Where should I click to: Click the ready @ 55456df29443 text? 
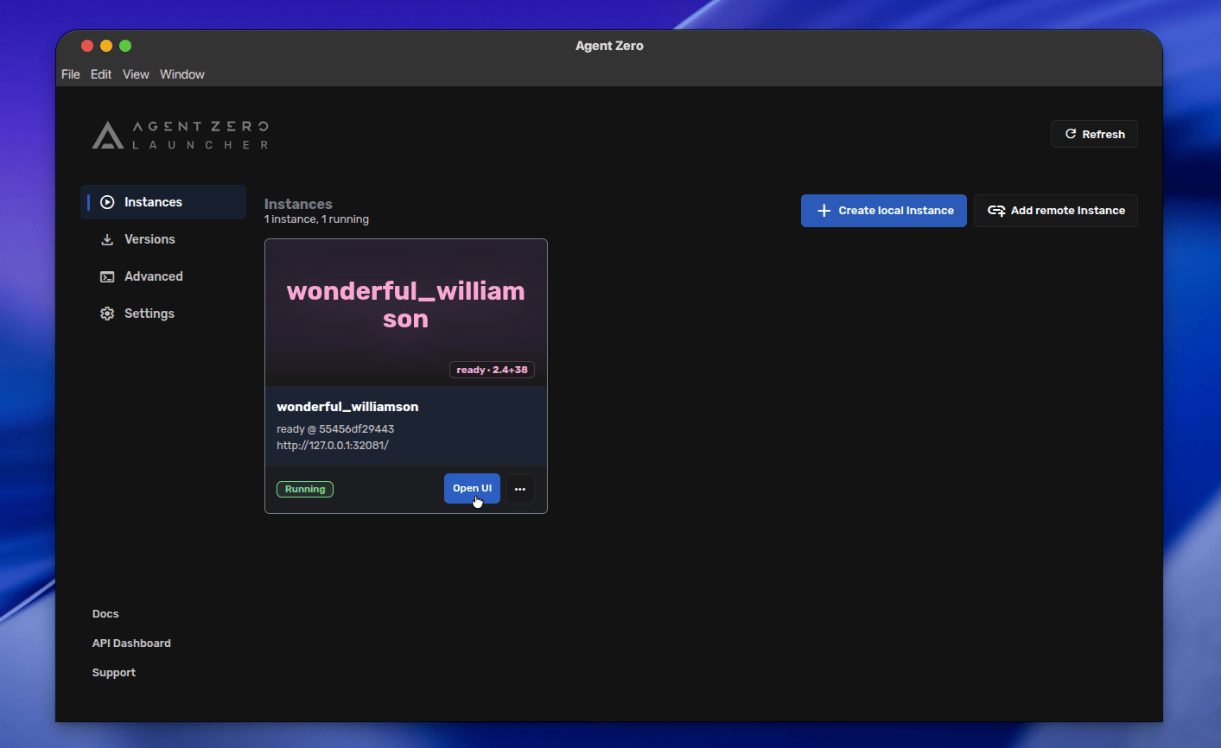pos(335,429)
